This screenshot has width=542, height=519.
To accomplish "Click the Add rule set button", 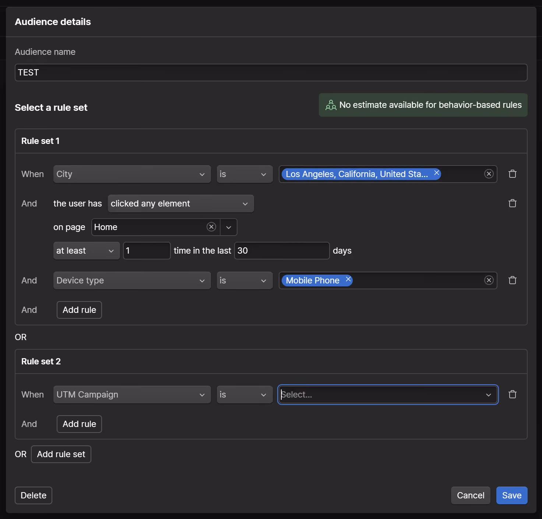I will [61, 454].
